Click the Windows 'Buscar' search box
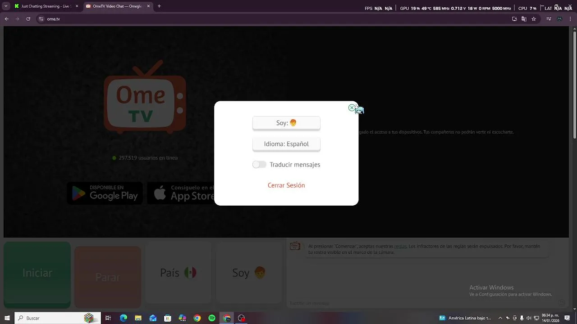This screenshot has height=324, width=577. click(58, 318)
